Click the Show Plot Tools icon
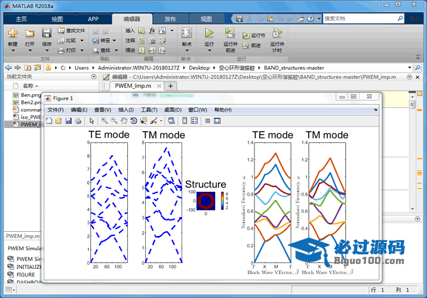 tap(217, 121)
